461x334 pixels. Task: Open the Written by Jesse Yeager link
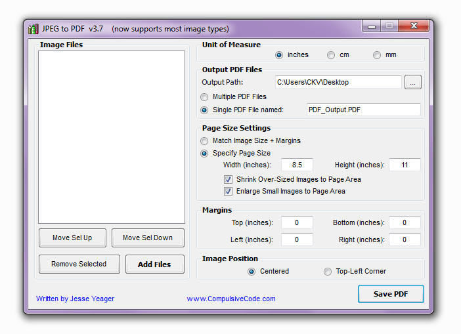[x=76, y=299]
